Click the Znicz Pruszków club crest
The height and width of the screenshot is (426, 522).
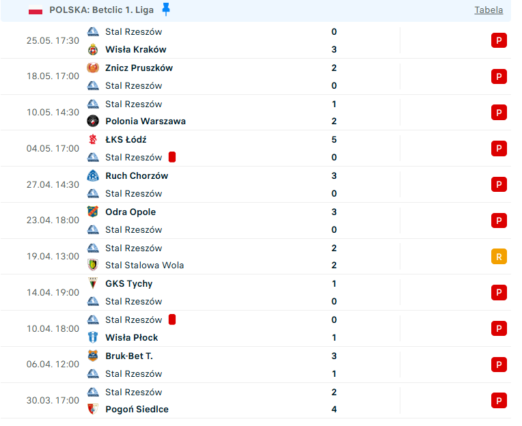click(x=93, y=68)
